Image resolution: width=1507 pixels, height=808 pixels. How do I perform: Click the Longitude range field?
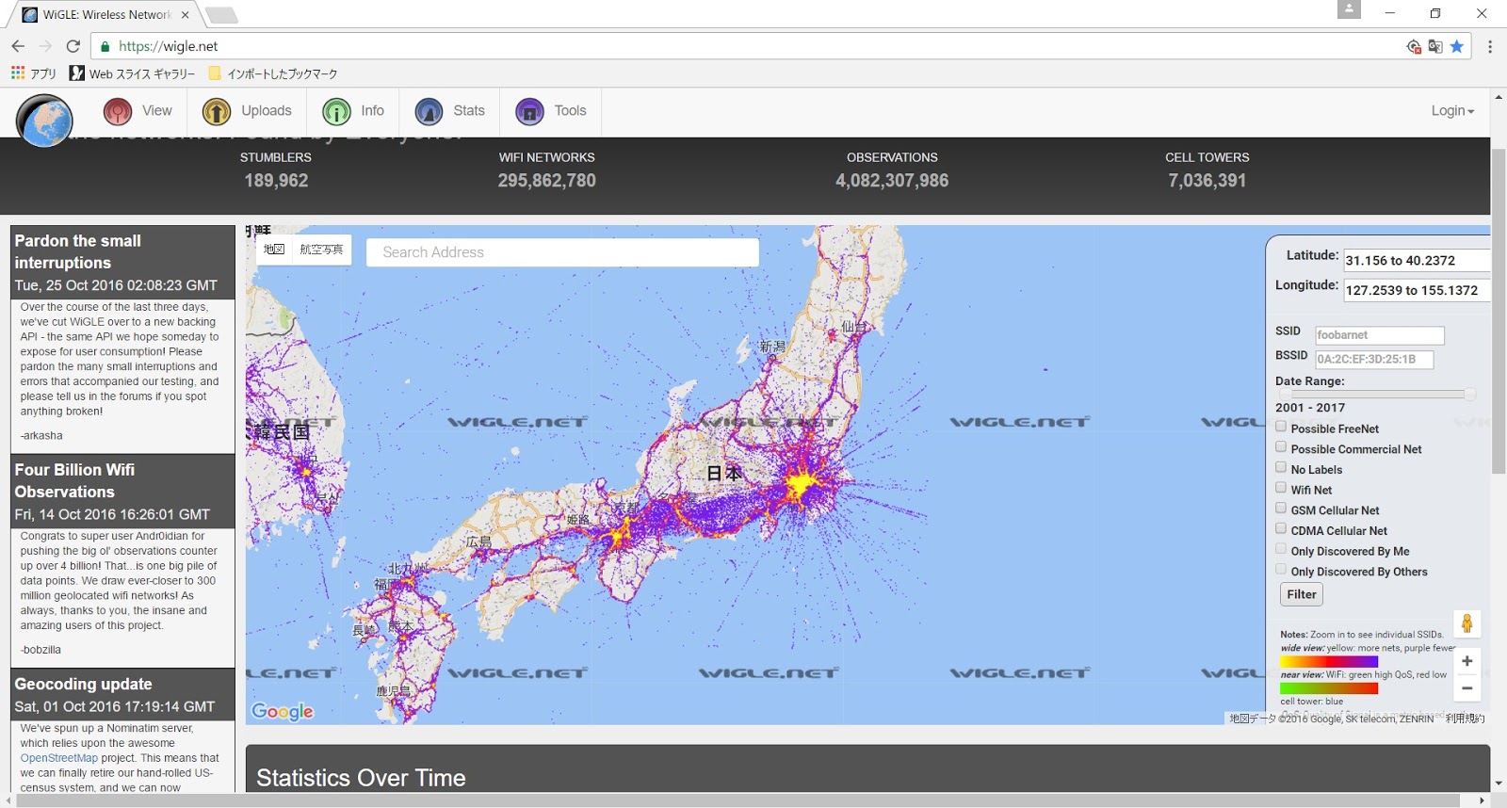[1417, 290]
